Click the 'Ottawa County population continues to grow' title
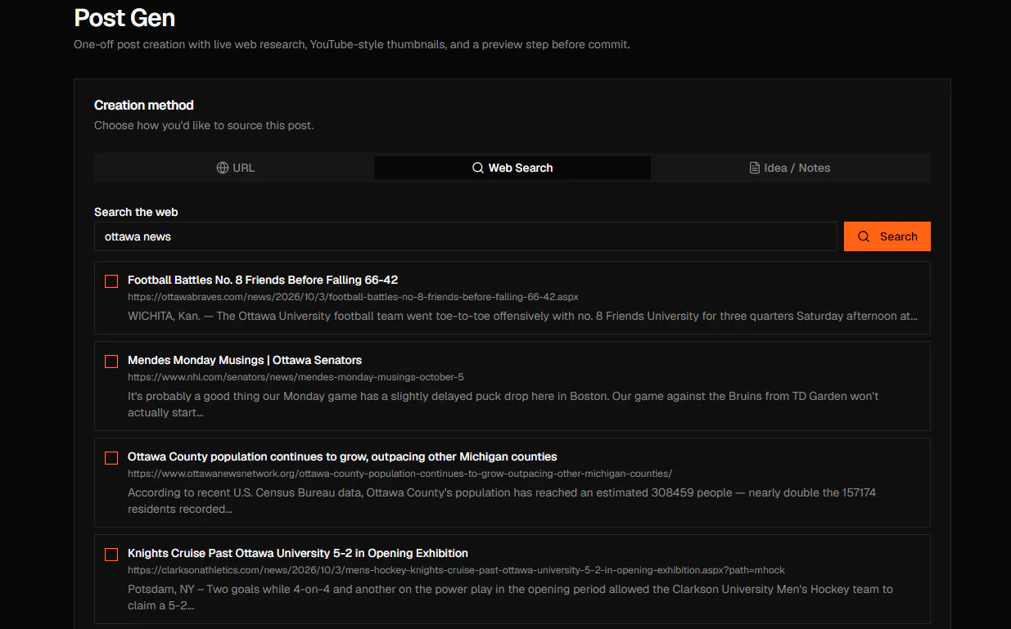Screen dimensions: 1011x629 coord(342,456)
